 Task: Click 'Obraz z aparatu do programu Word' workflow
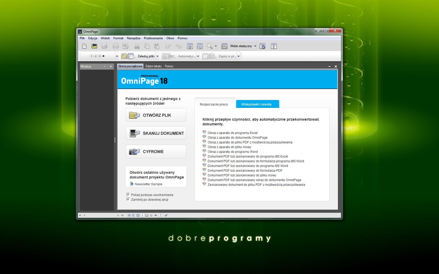tap(233, 152)
